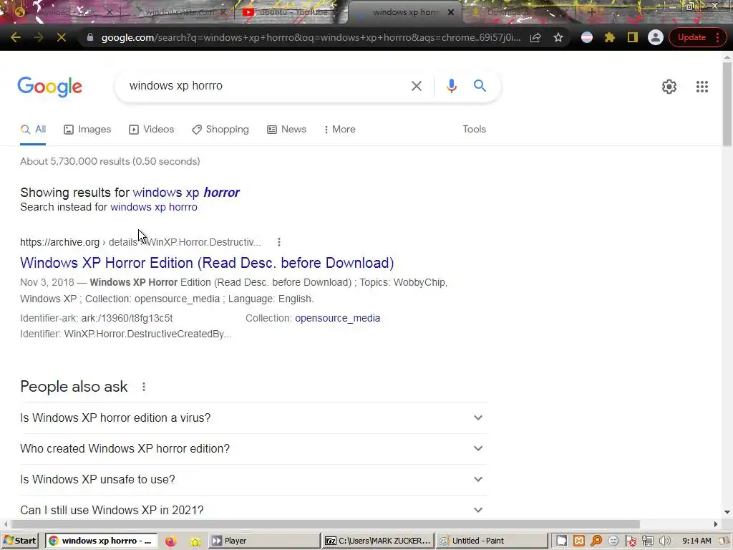Open the People also ask options menu
The width and height of the screenshot is (733, 550).
point(144,387)
